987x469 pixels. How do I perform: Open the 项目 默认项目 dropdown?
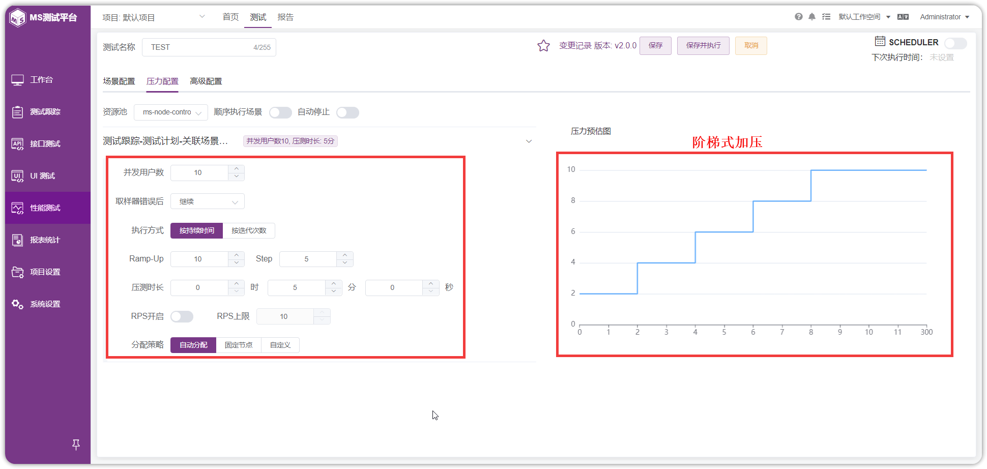coord(154,17)
